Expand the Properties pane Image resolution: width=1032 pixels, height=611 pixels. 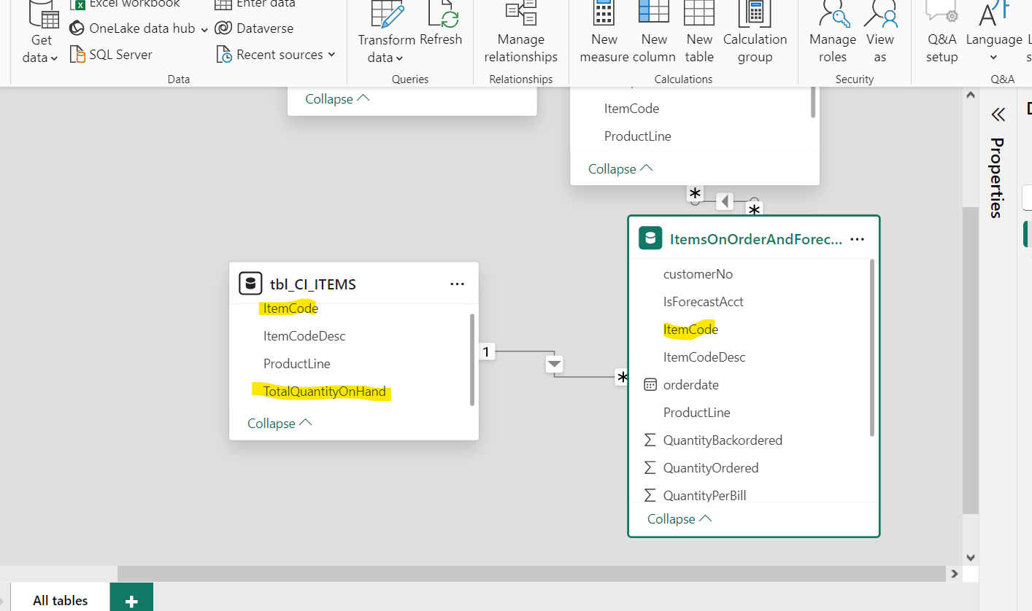[x=997, y=114]
